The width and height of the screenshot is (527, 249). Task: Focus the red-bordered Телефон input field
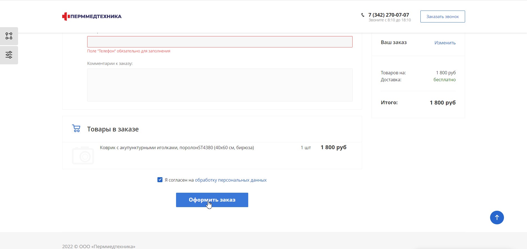pos(220,42)
